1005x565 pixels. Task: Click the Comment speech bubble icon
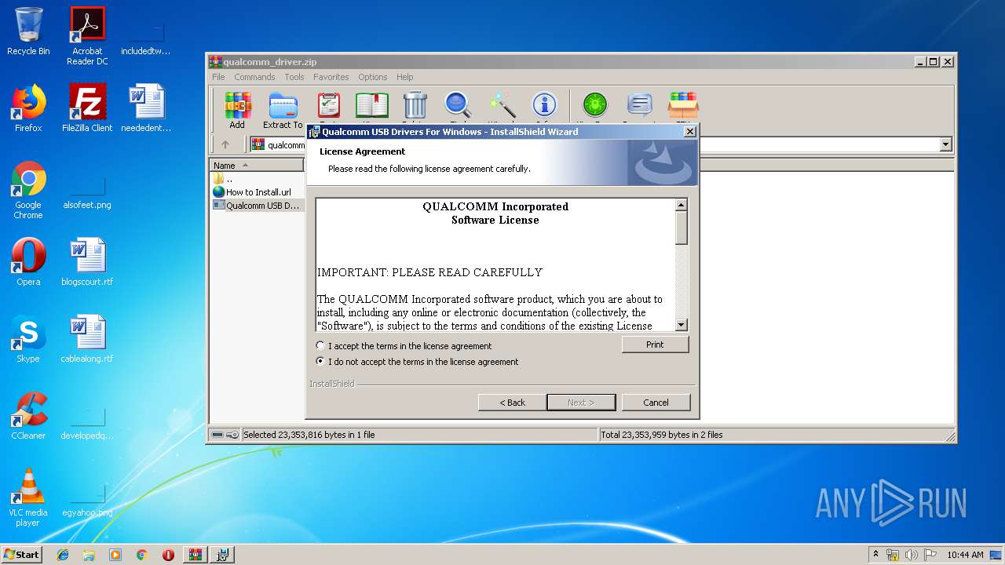[640, 107]
